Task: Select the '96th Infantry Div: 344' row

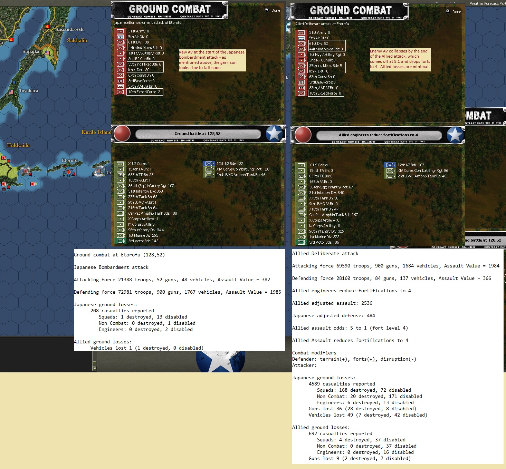Action: (146, 230)
